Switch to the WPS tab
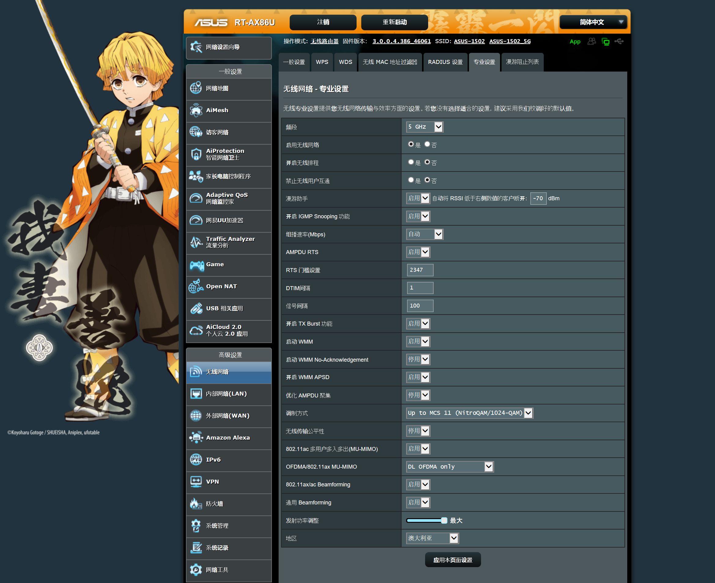715x583 pixels. (x=321, y=62)
